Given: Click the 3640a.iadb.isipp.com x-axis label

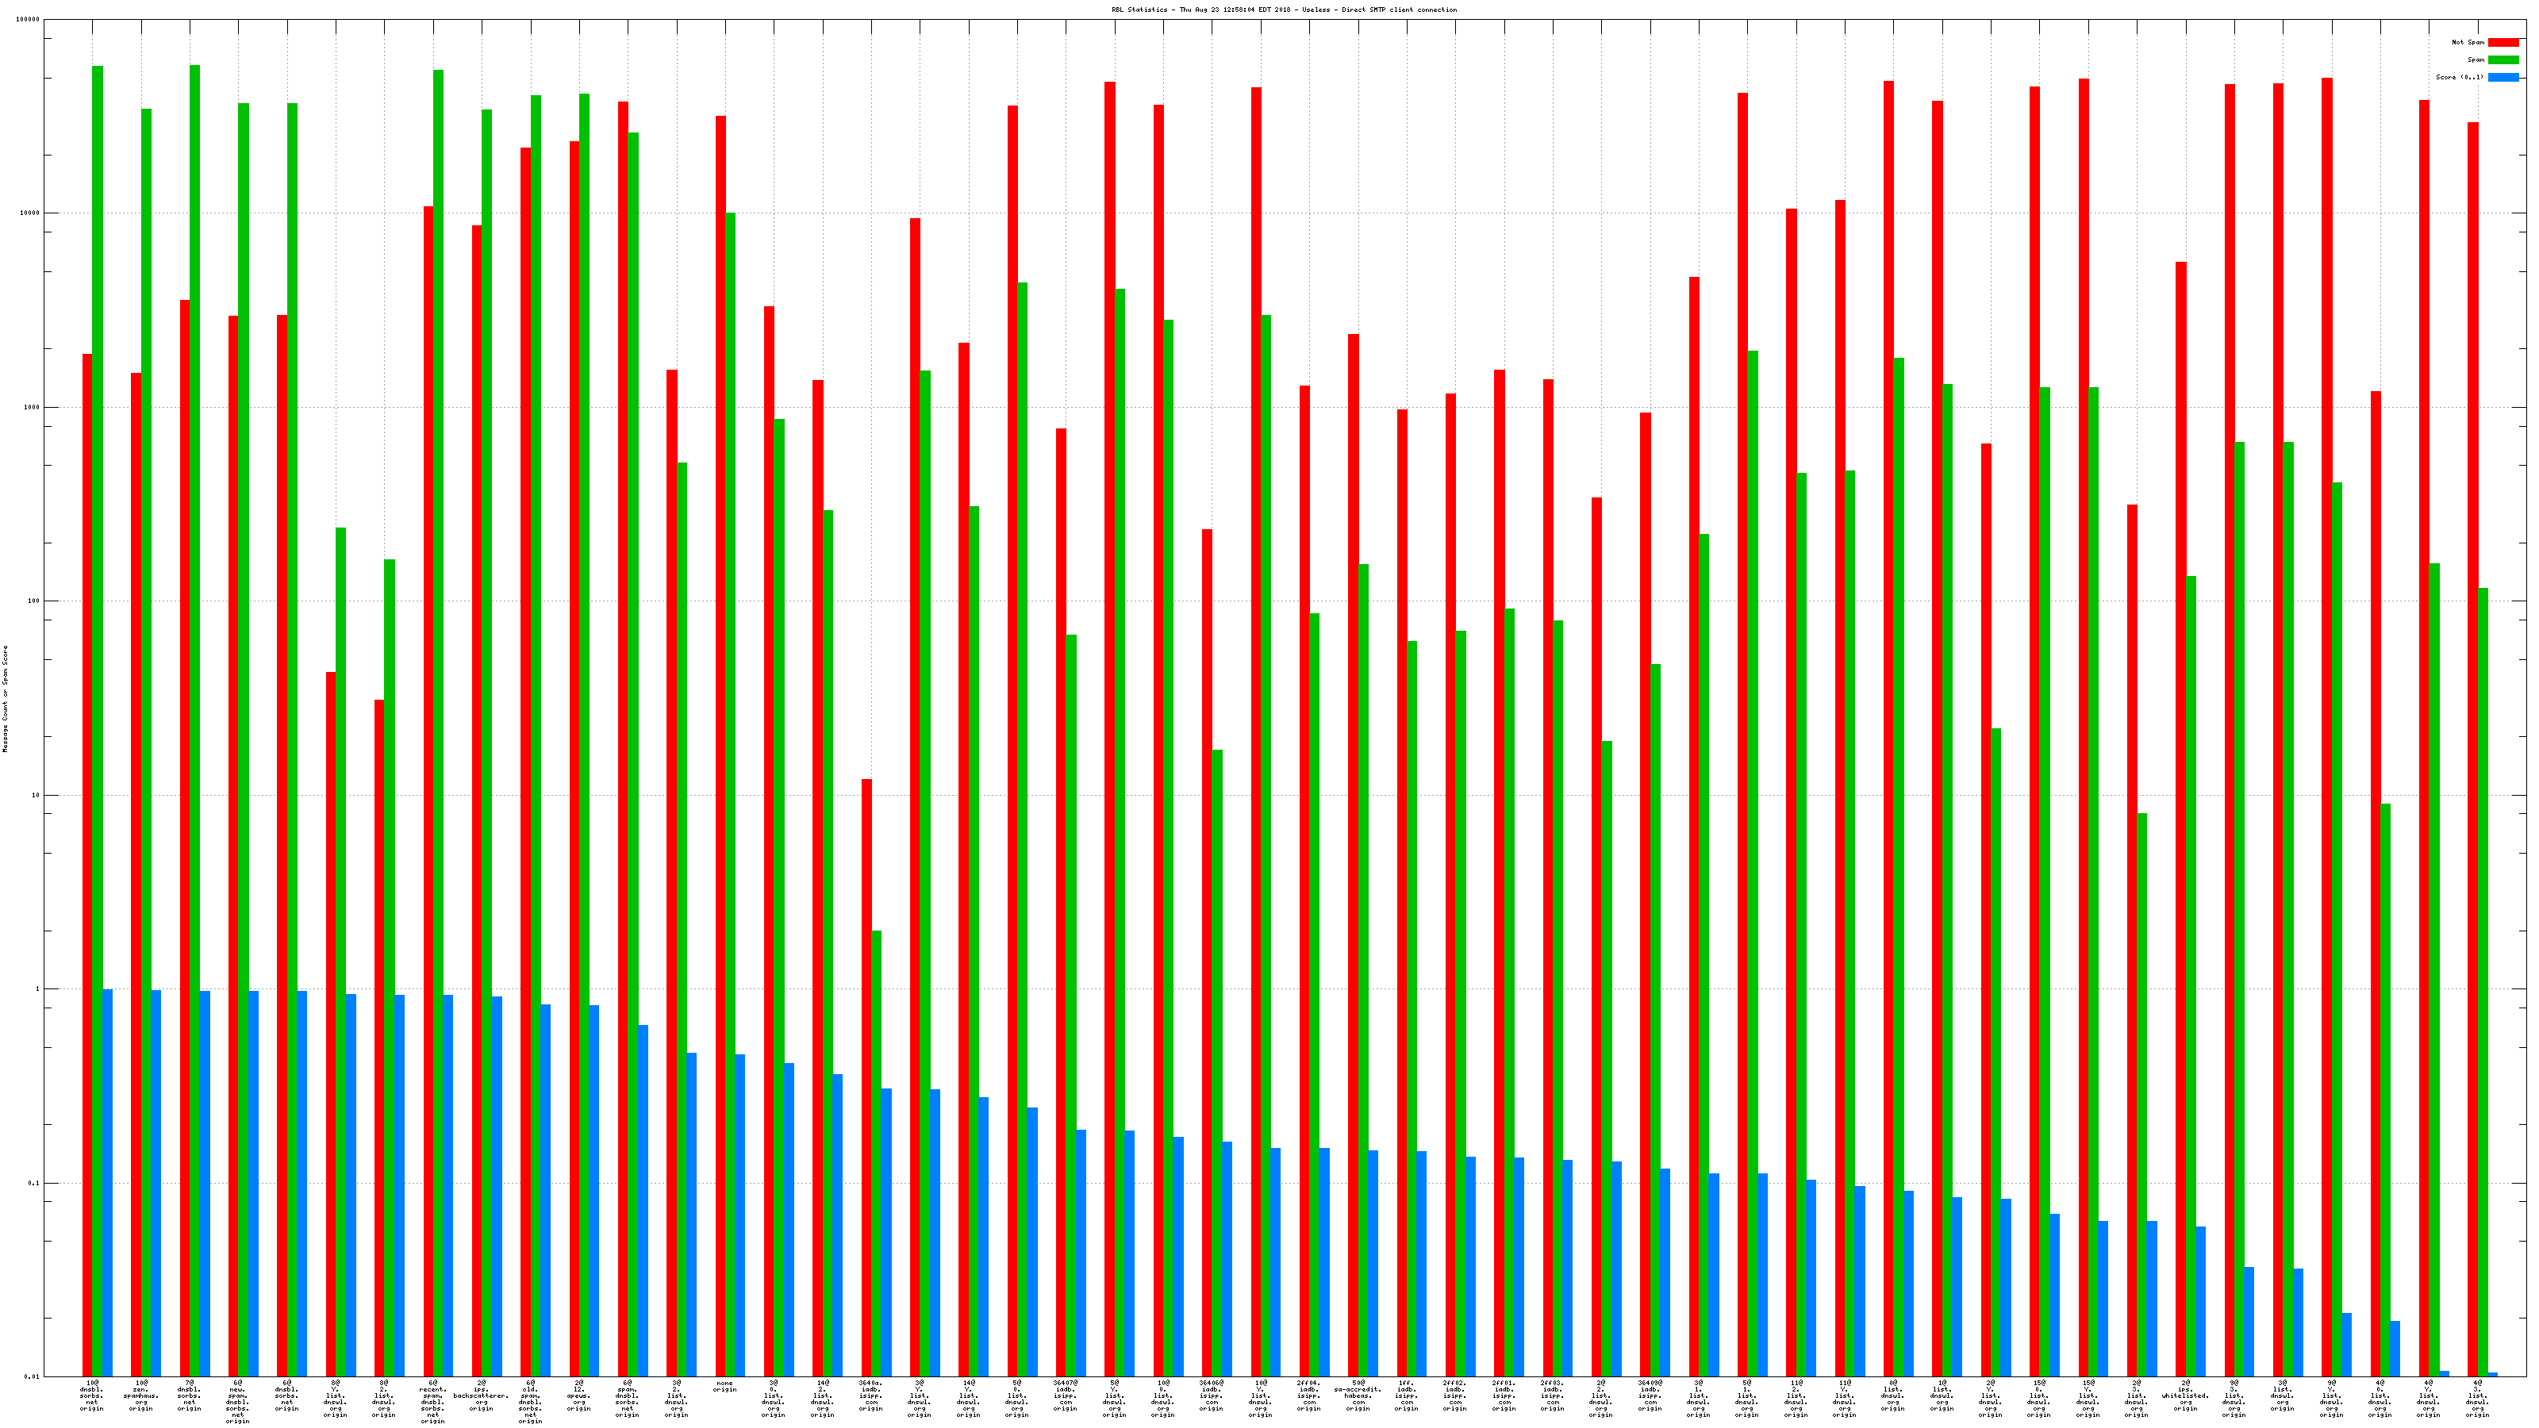Looking at the screenshot, I should [x=870, y=1395].
